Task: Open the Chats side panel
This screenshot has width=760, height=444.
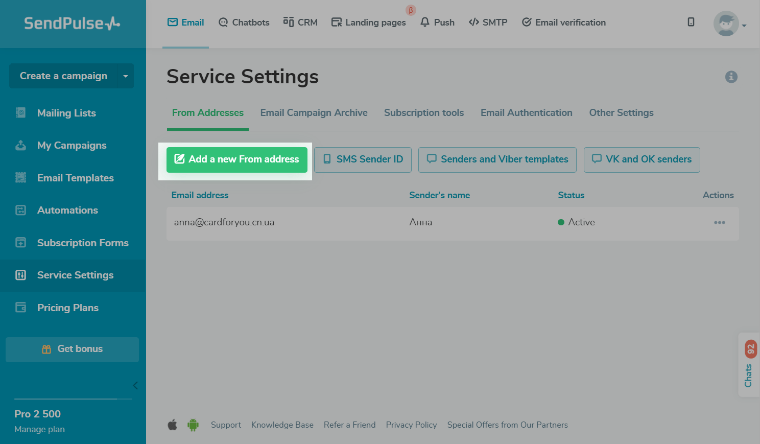Action: click(x=748, y=365)
